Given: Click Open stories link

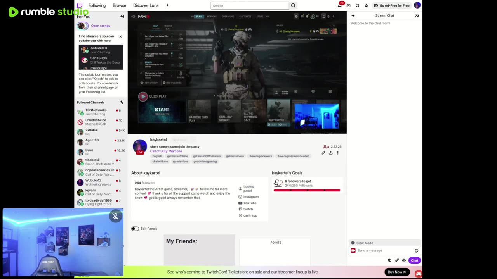Looking at the screenshot, I should coord(100,26).
